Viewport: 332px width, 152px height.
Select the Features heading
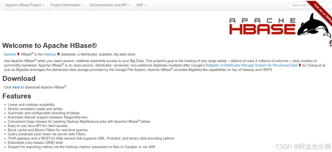pos(17,96)
